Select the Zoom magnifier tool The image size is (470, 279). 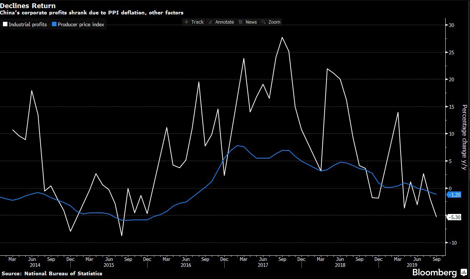(271, 22)
